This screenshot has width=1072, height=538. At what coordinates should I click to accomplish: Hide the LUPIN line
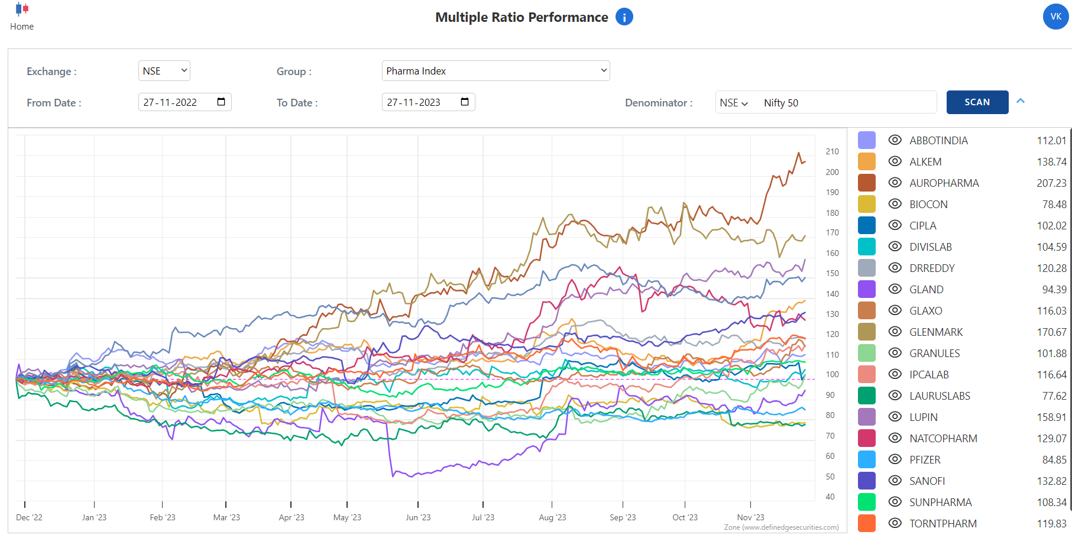pyautogui.click(x=895, y=417)
